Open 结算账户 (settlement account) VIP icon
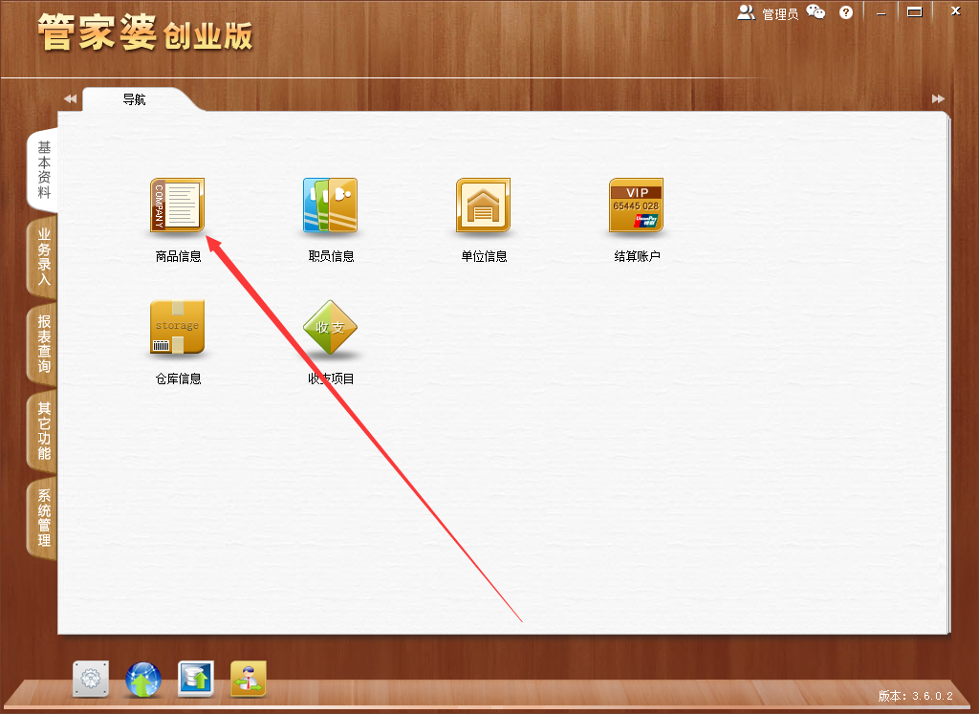Image resolution: width=979 pixels, height=714 pixels. [x=636, y=206]
